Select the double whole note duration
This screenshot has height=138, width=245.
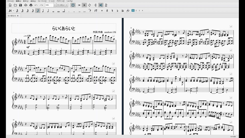pos(58,11)
